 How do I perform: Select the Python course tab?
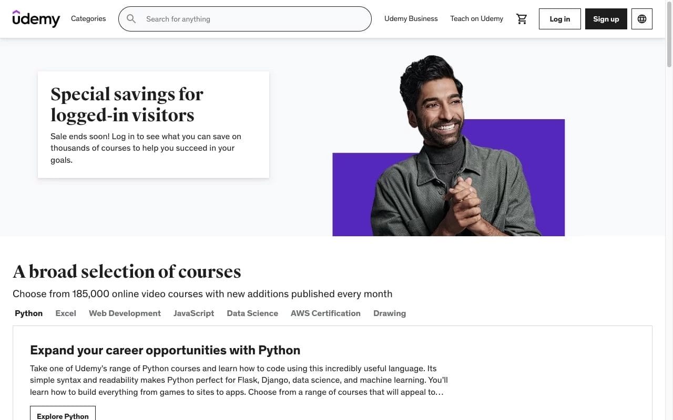28,313
